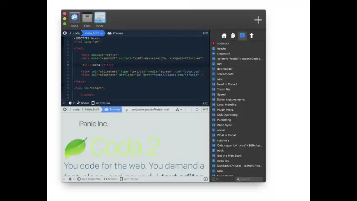357x201 pixels.
Task: Open the Publish upload arrow icon
Action: click(x=252, y=36)
